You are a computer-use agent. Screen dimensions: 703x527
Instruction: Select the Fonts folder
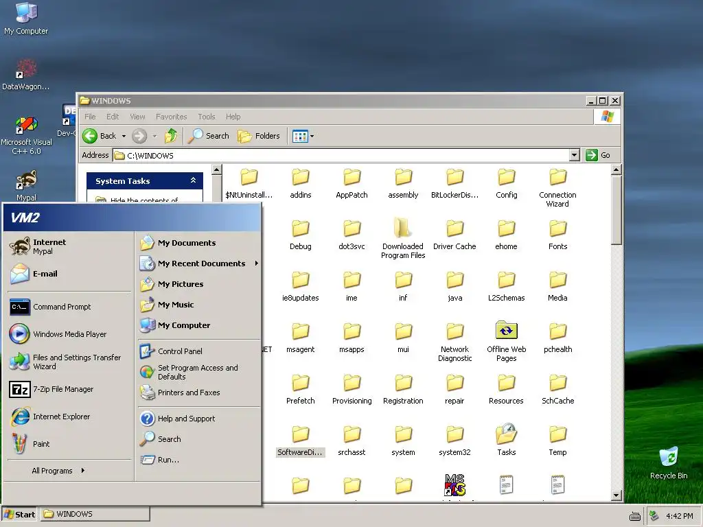(x=557, y=235)
